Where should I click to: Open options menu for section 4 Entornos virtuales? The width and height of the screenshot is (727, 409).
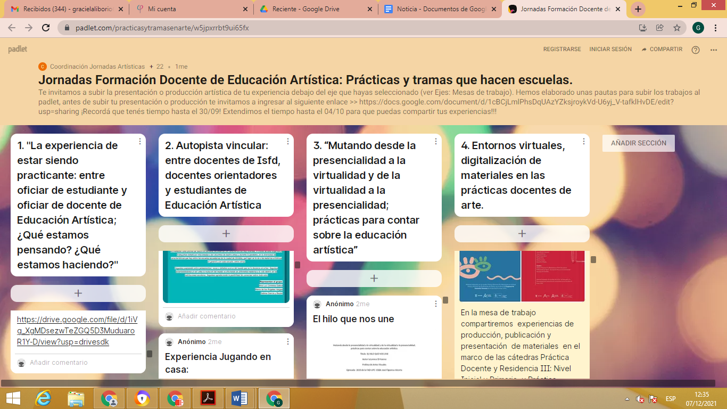584,141
